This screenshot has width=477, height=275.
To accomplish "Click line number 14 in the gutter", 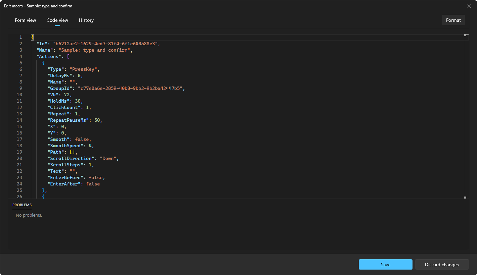I will tap(19, 120).
